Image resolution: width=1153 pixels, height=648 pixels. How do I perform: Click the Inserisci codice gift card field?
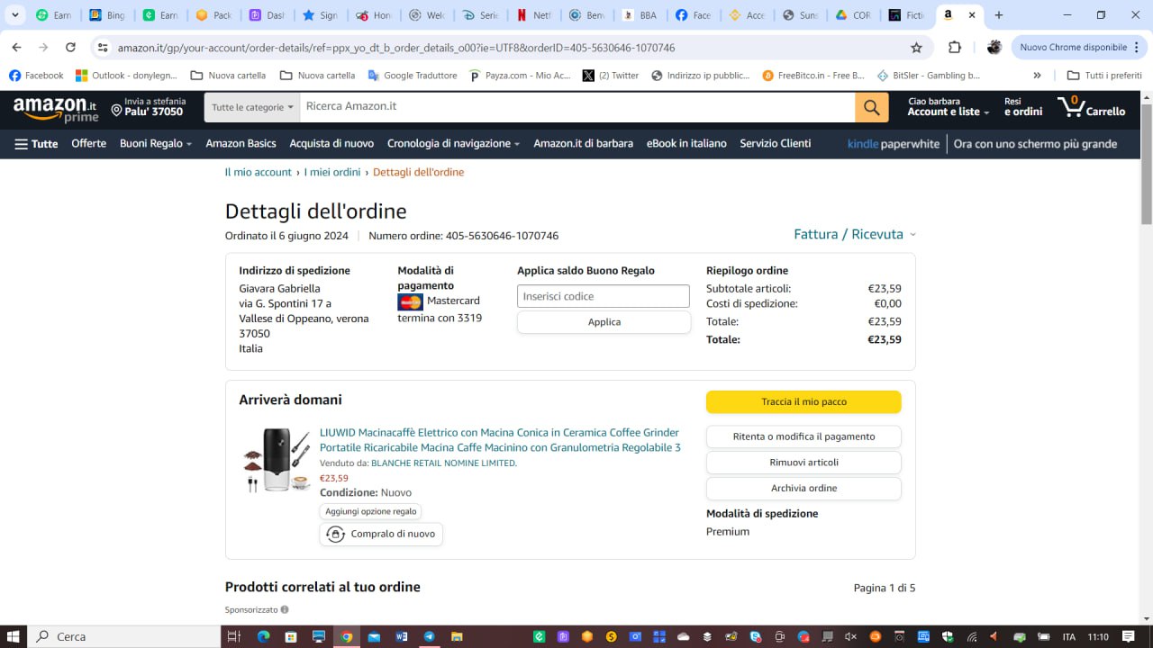pos(604,296)
